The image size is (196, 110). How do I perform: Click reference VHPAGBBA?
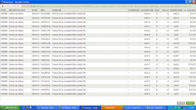click(x=45, y=47)
